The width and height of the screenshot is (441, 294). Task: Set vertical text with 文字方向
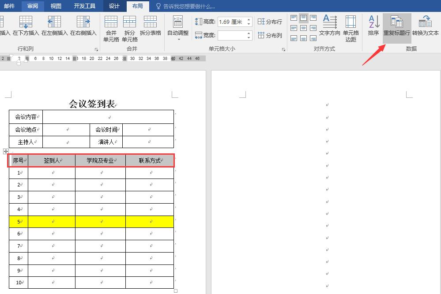click(329, 26)
